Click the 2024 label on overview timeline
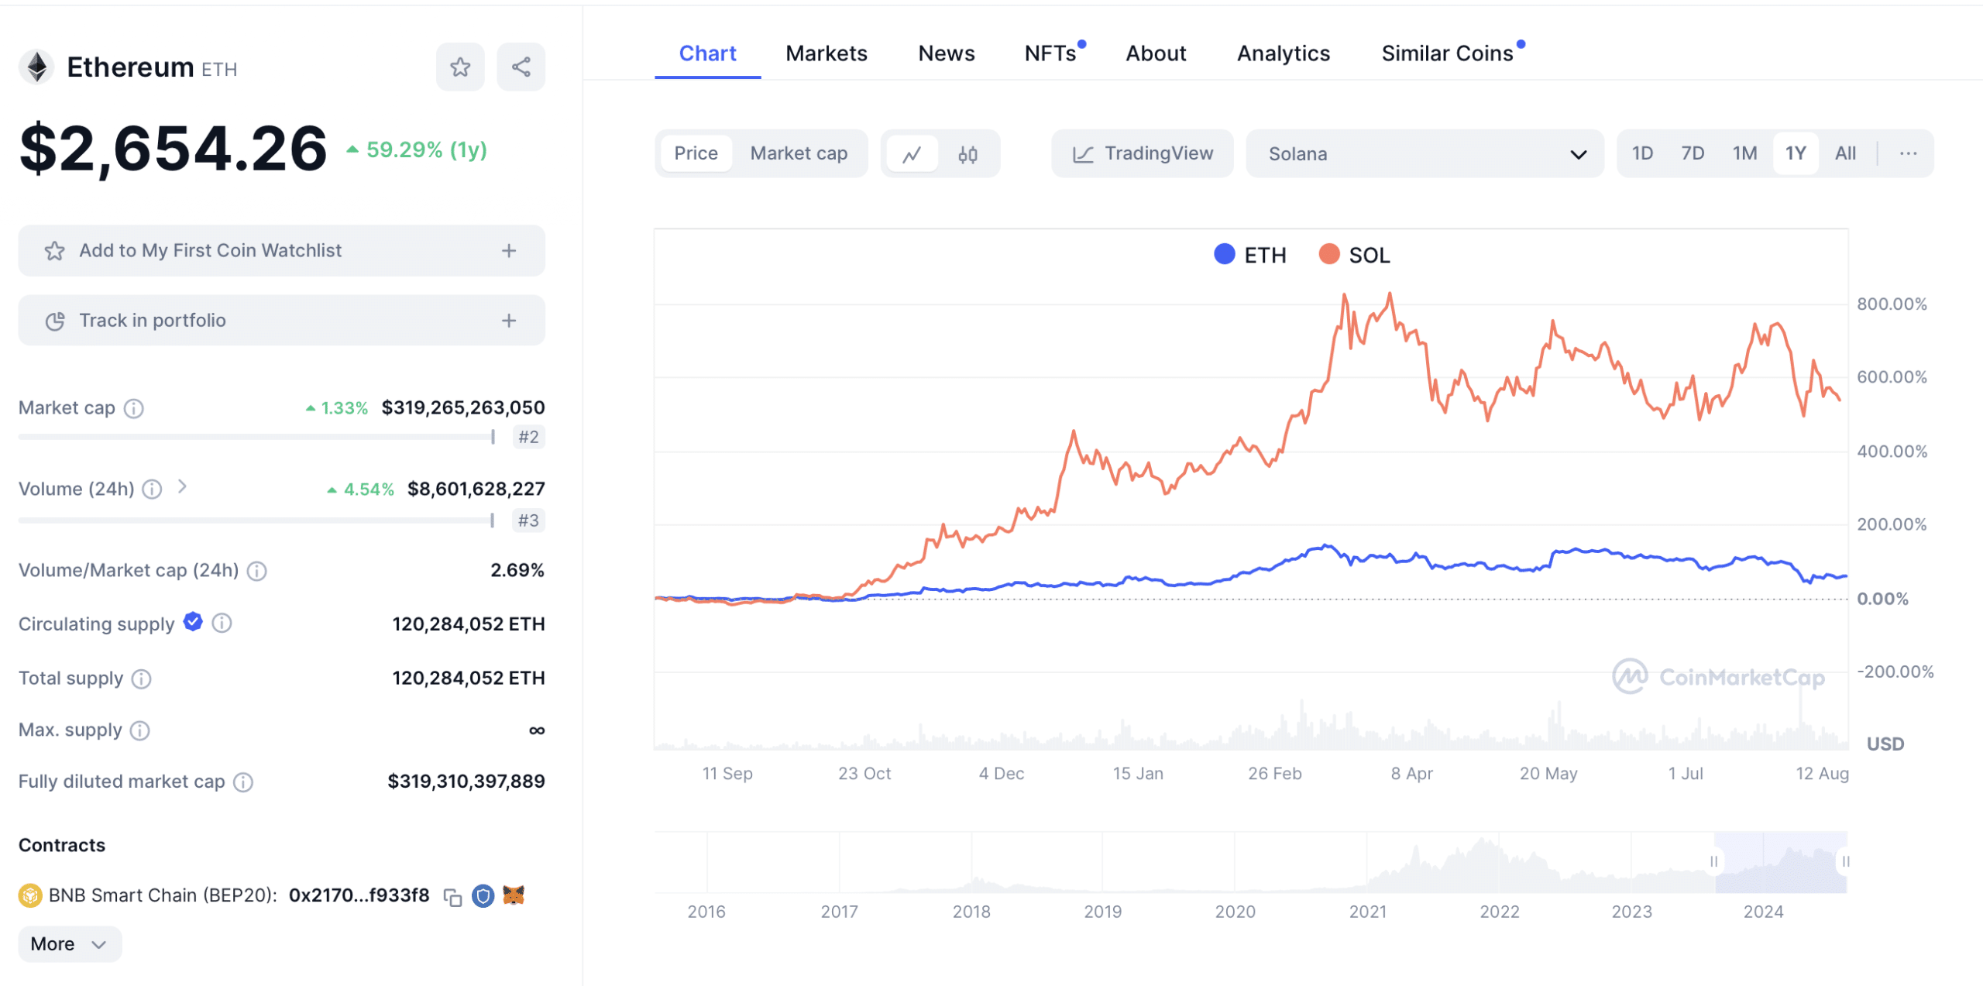The height and width of the screenshot is (986, 1983). click(1763, 912)
